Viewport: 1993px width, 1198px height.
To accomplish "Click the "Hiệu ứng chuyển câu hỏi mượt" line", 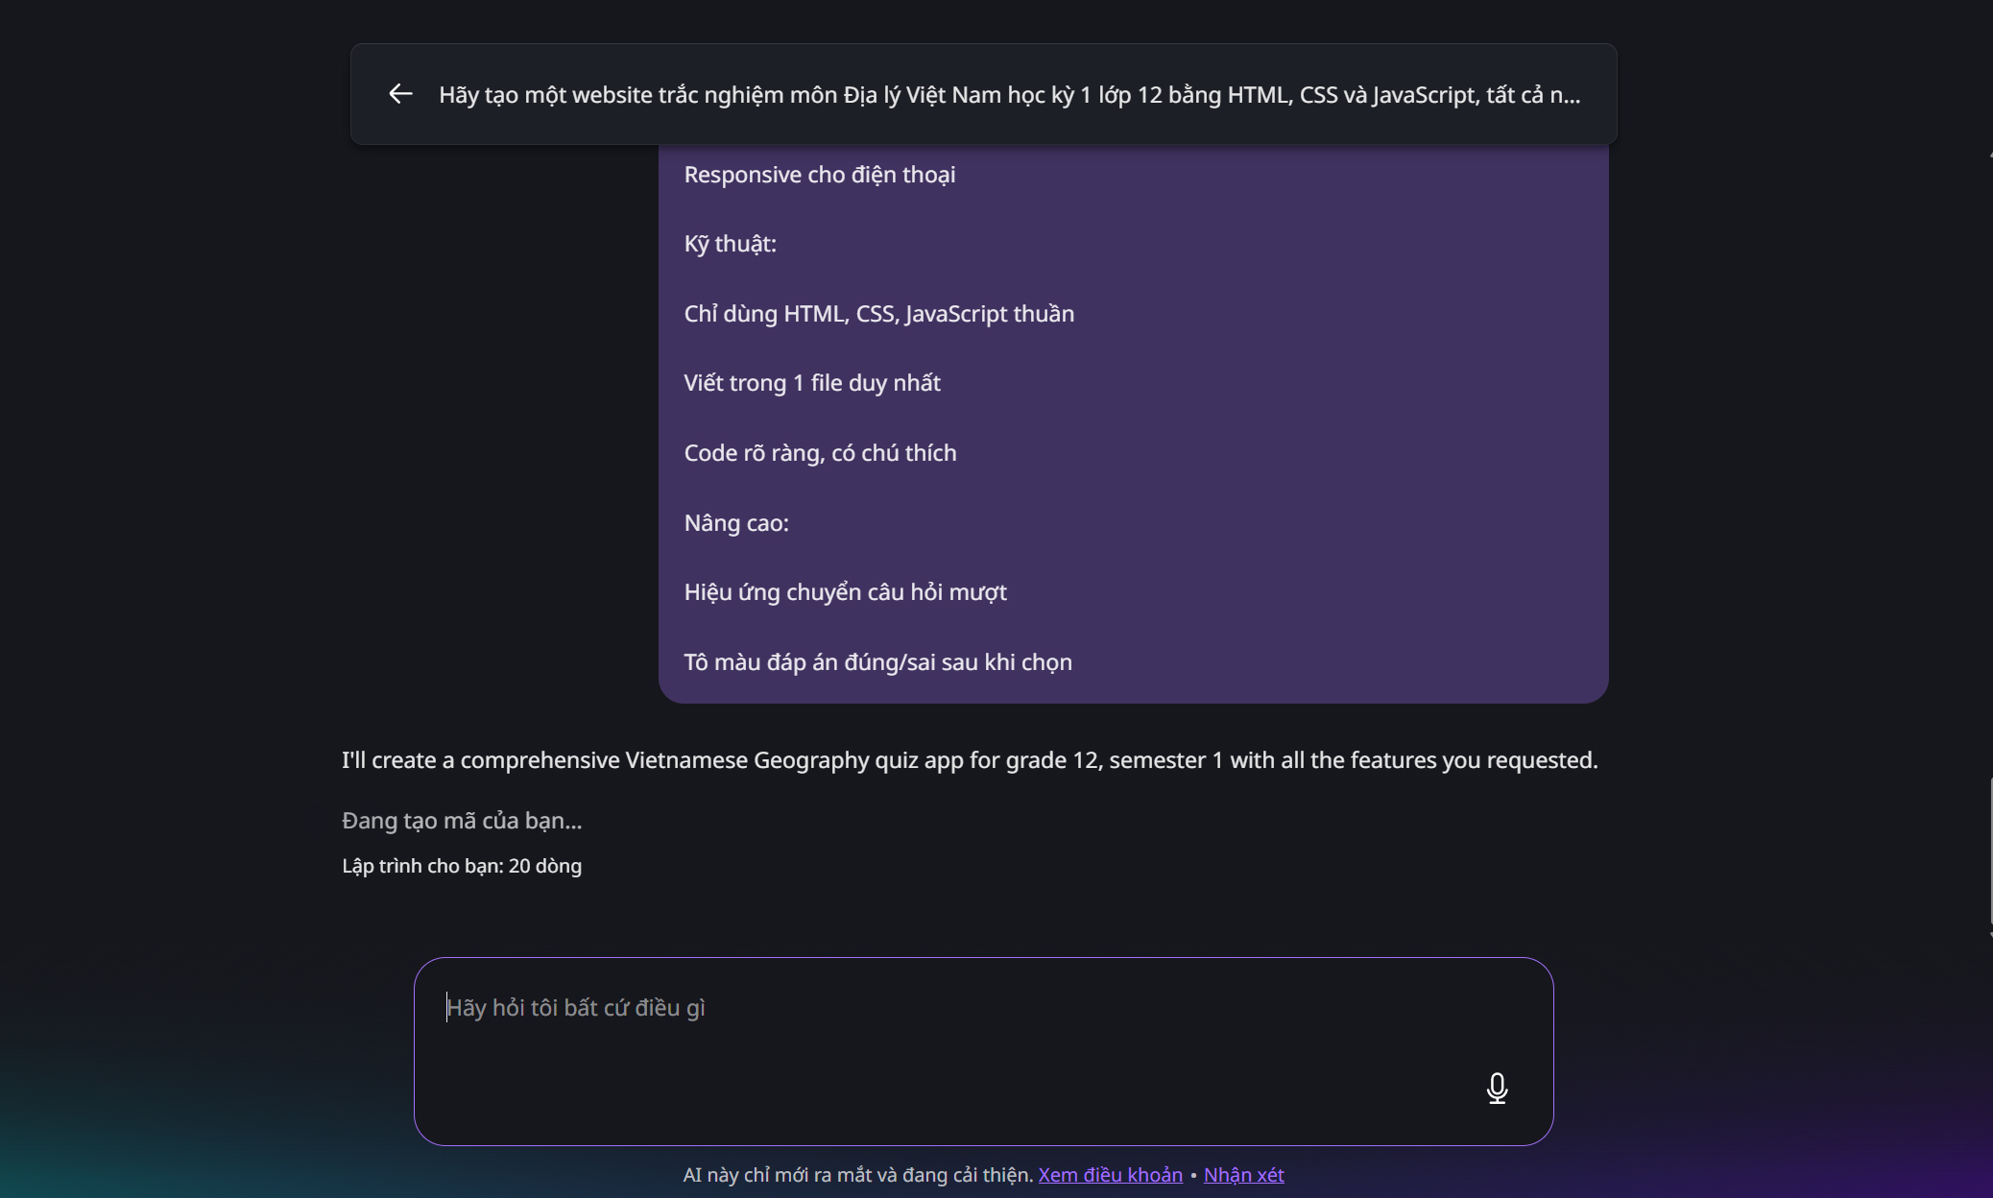I will [845, 592].
